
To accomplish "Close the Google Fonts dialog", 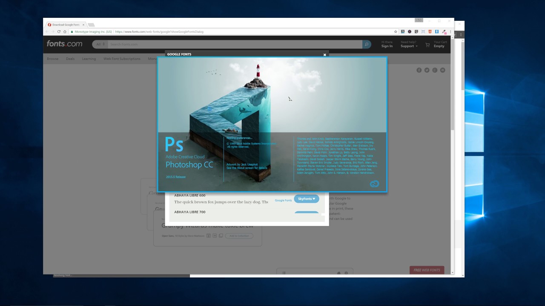I will pyautogui.click(x=324, y=54).
